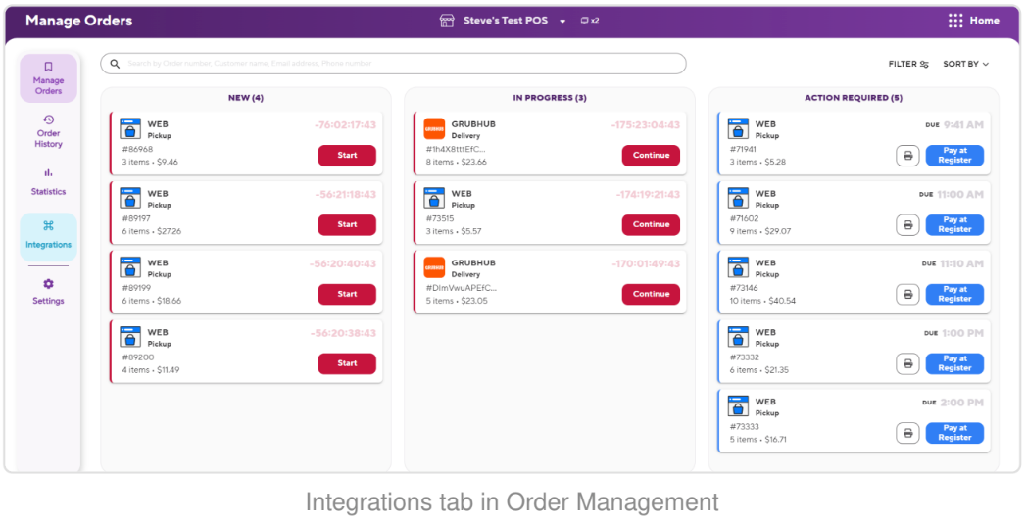1026x523 pixels.
Task: Click Pay at Register for order #71602
Action: pos(954,225)
